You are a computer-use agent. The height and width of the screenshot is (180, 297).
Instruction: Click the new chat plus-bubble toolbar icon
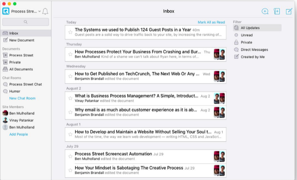[265, 11]
